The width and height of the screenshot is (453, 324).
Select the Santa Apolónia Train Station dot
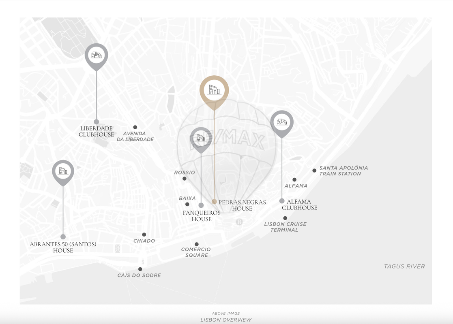pos(314,171)
